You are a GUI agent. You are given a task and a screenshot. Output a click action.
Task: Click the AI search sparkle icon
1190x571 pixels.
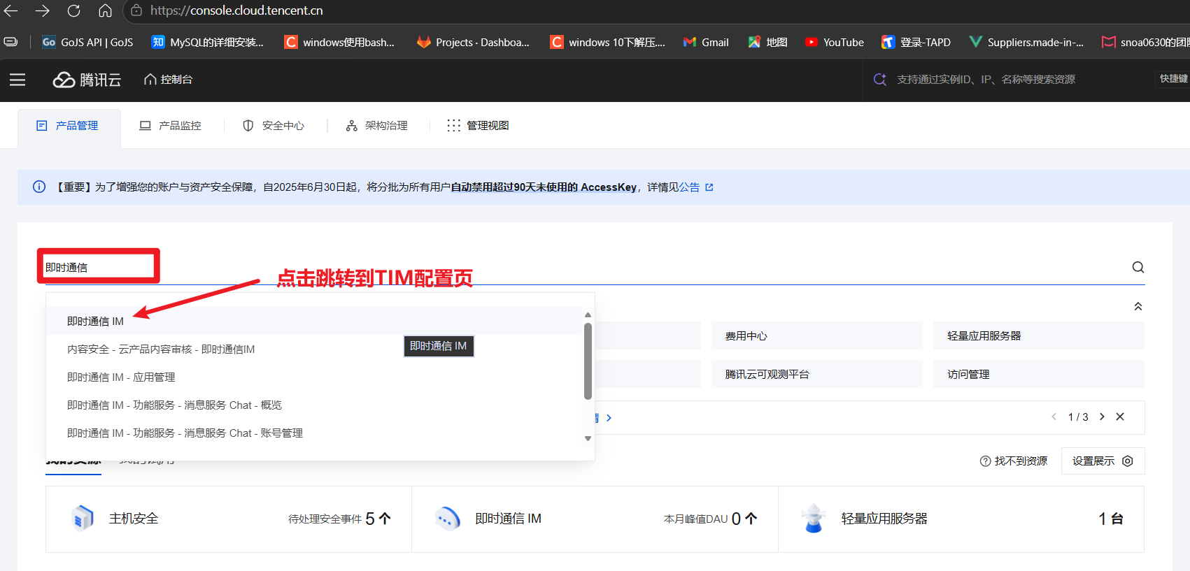[880, 80]
